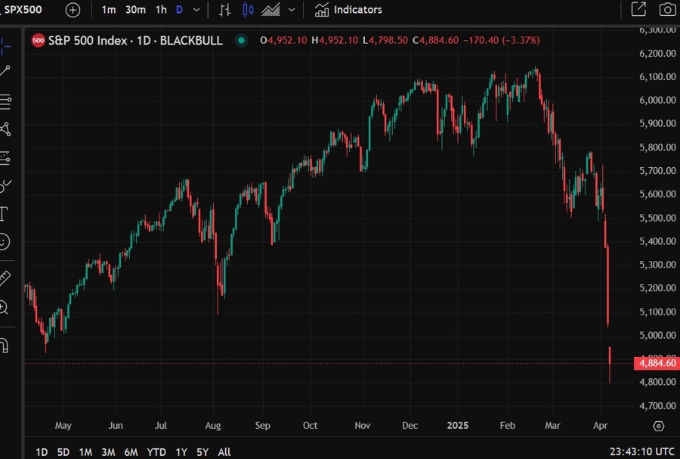Click the green market status indicator dot
The image size is (680, 459).
241,41
